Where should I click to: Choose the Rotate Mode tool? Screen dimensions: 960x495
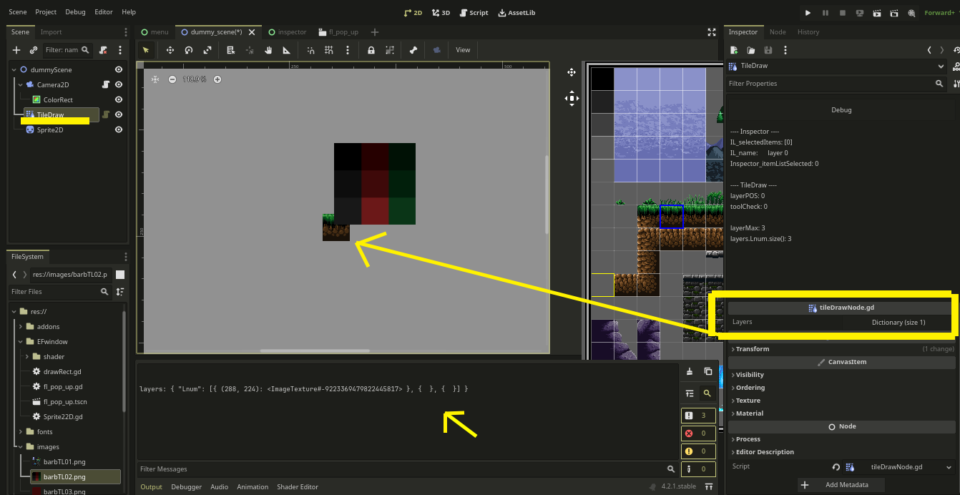(x=189, y=50)
